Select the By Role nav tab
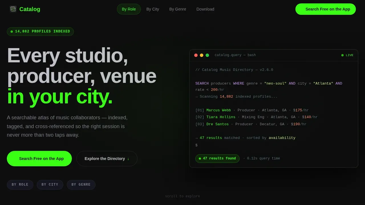The height and width of the screenshot is (205, 365). coord(129,9)
